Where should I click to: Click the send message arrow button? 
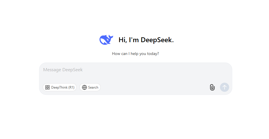pos(224,87)
